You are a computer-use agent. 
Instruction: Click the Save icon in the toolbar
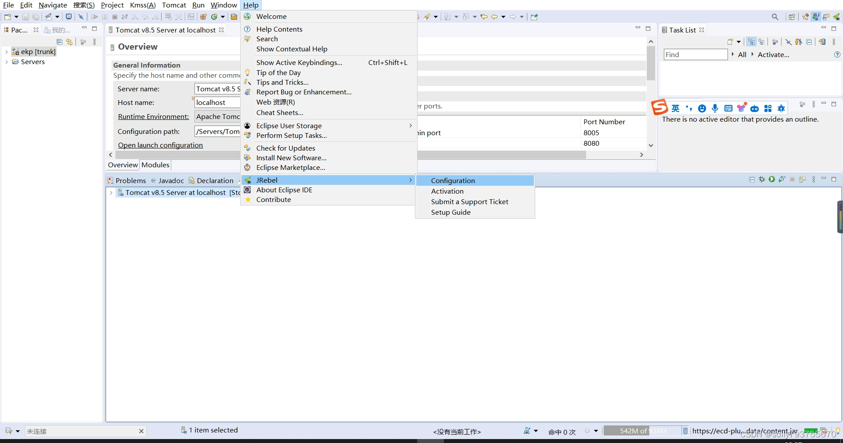pos(26,17)
